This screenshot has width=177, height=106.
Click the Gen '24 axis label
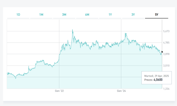click(x=121, y=91)
